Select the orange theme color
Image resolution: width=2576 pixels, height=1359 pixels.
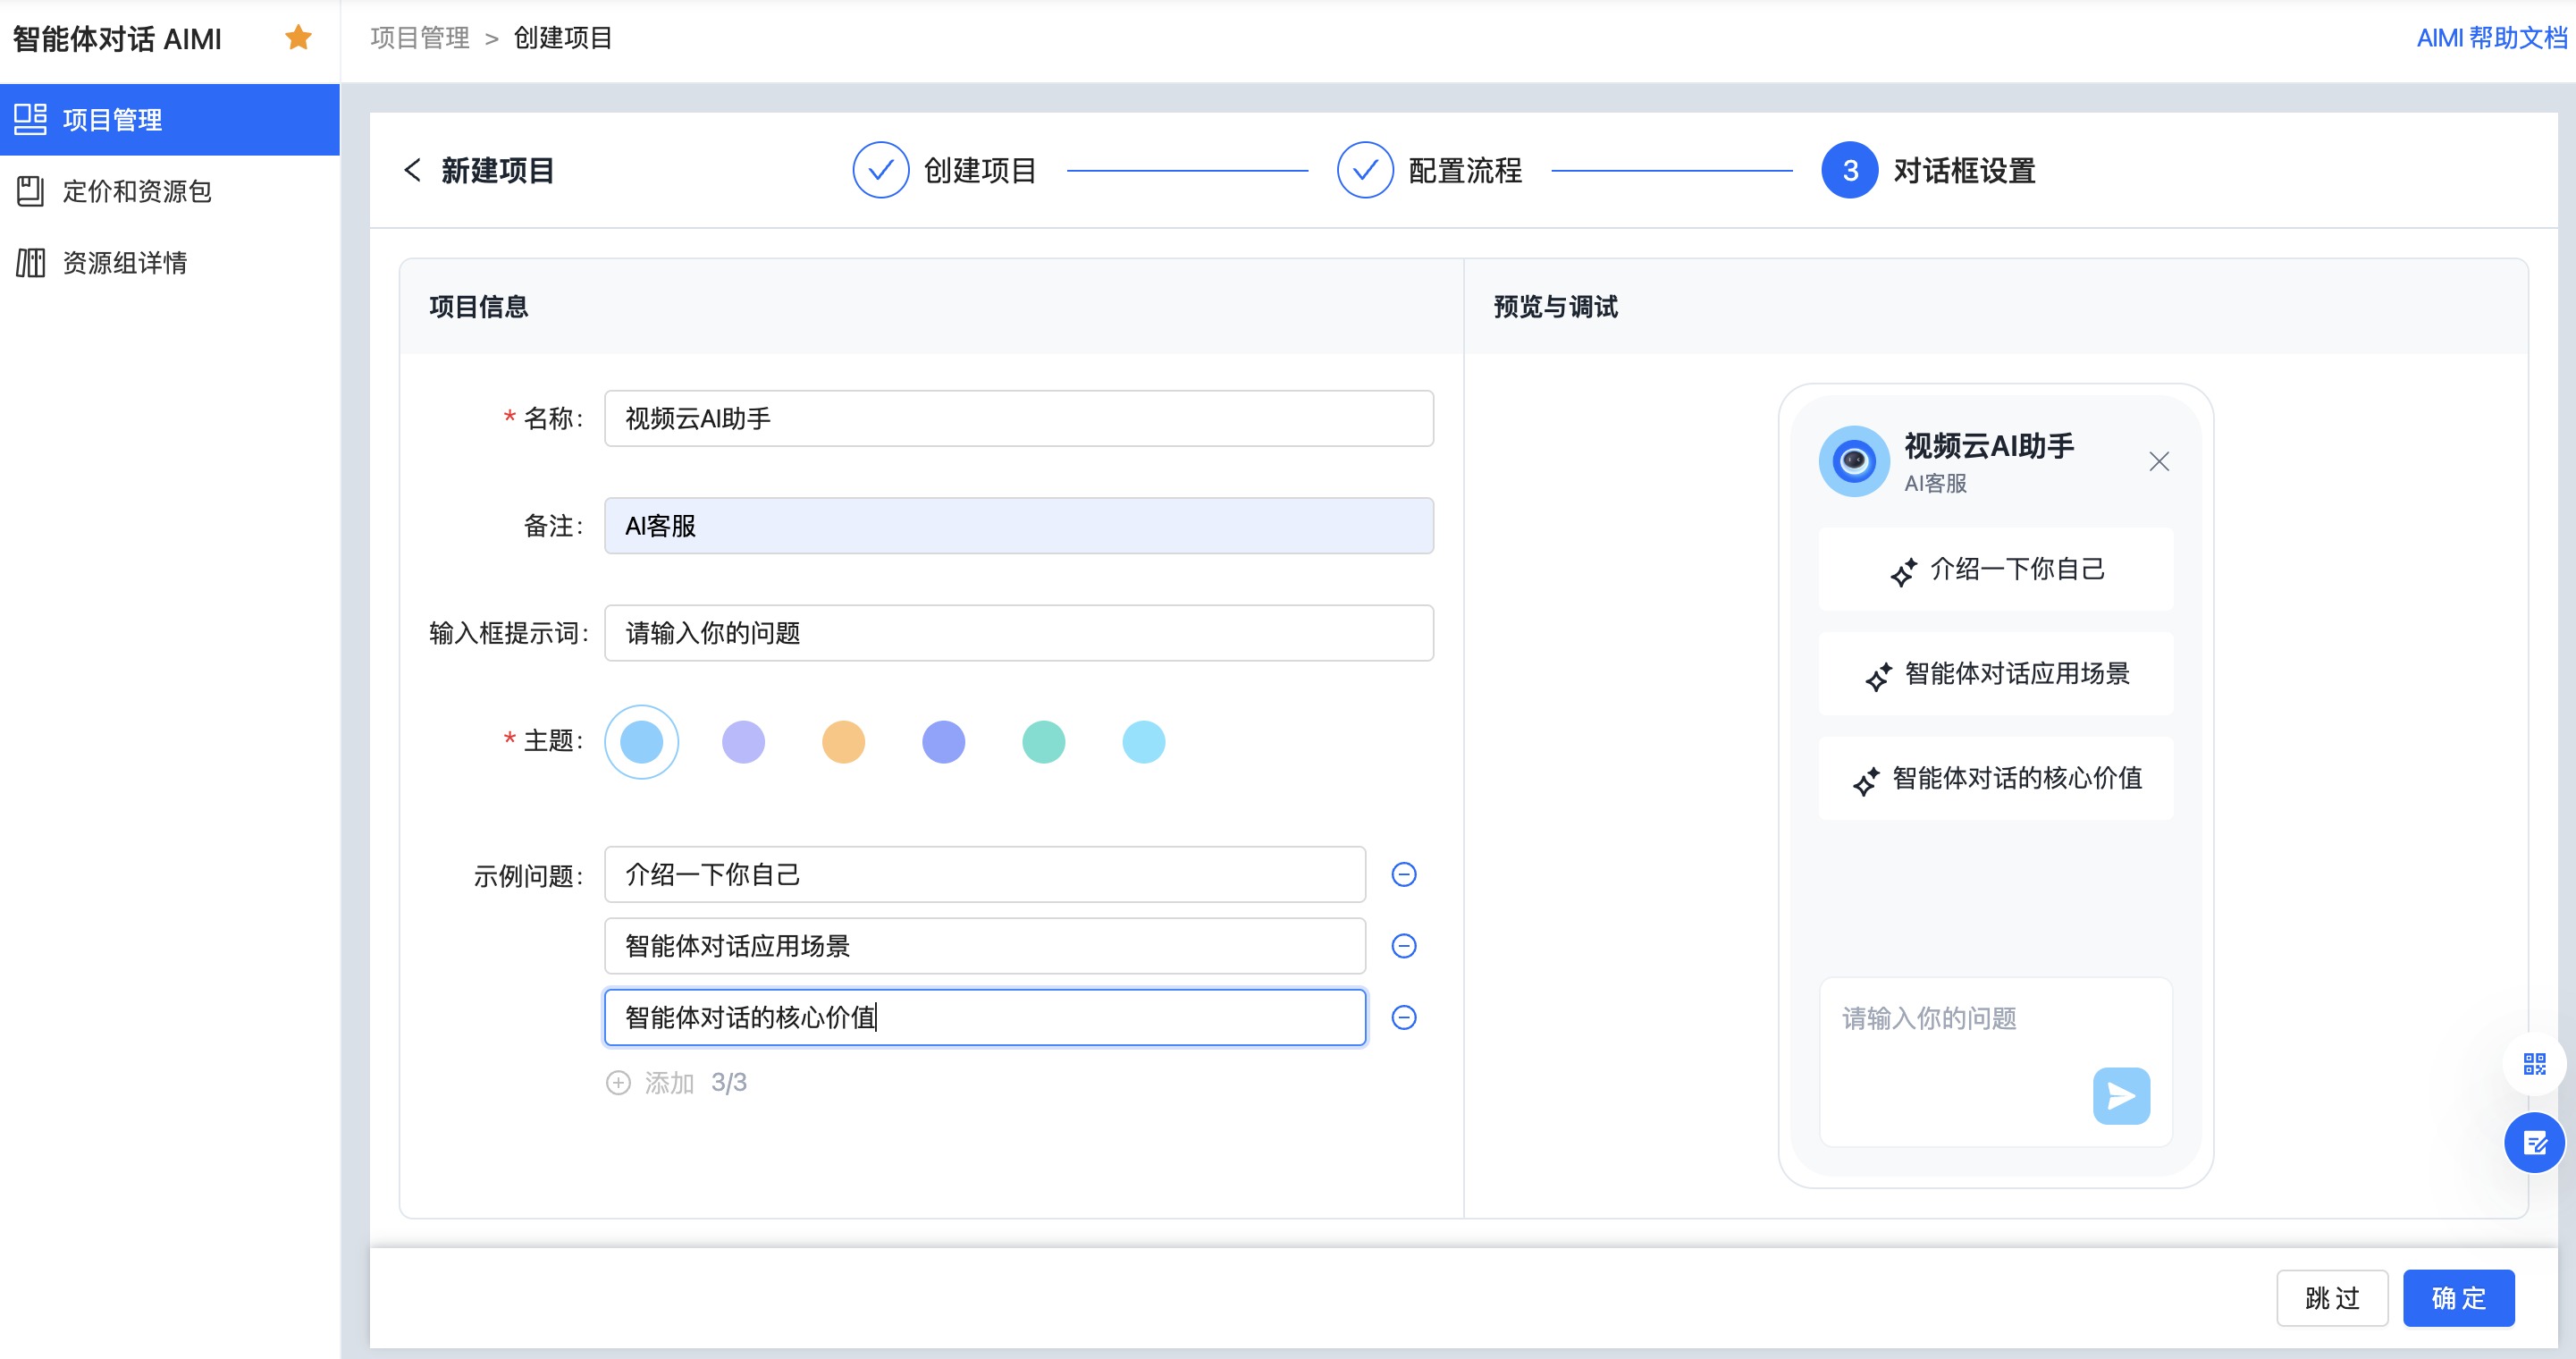[843, 742]
